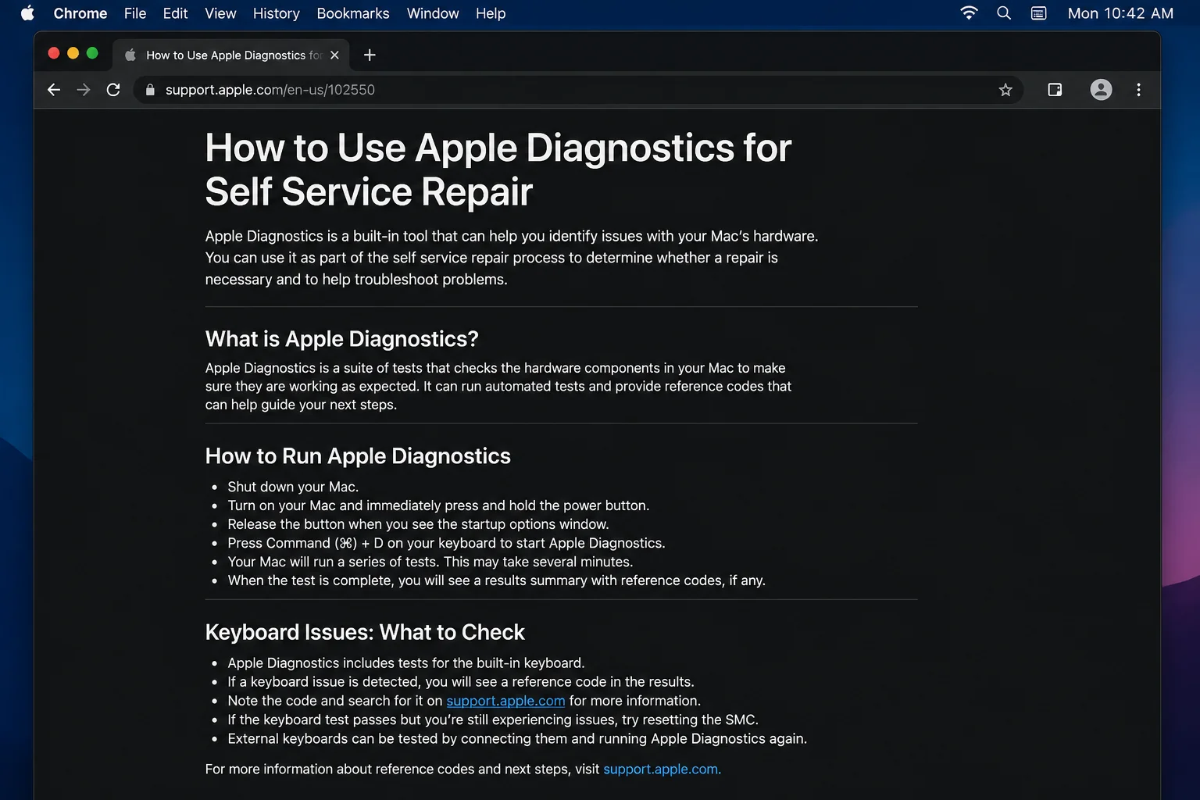Open Spotlight search magnifier icon
The width and height of the screenshot is (1200, 800).
coord(1004,13)
